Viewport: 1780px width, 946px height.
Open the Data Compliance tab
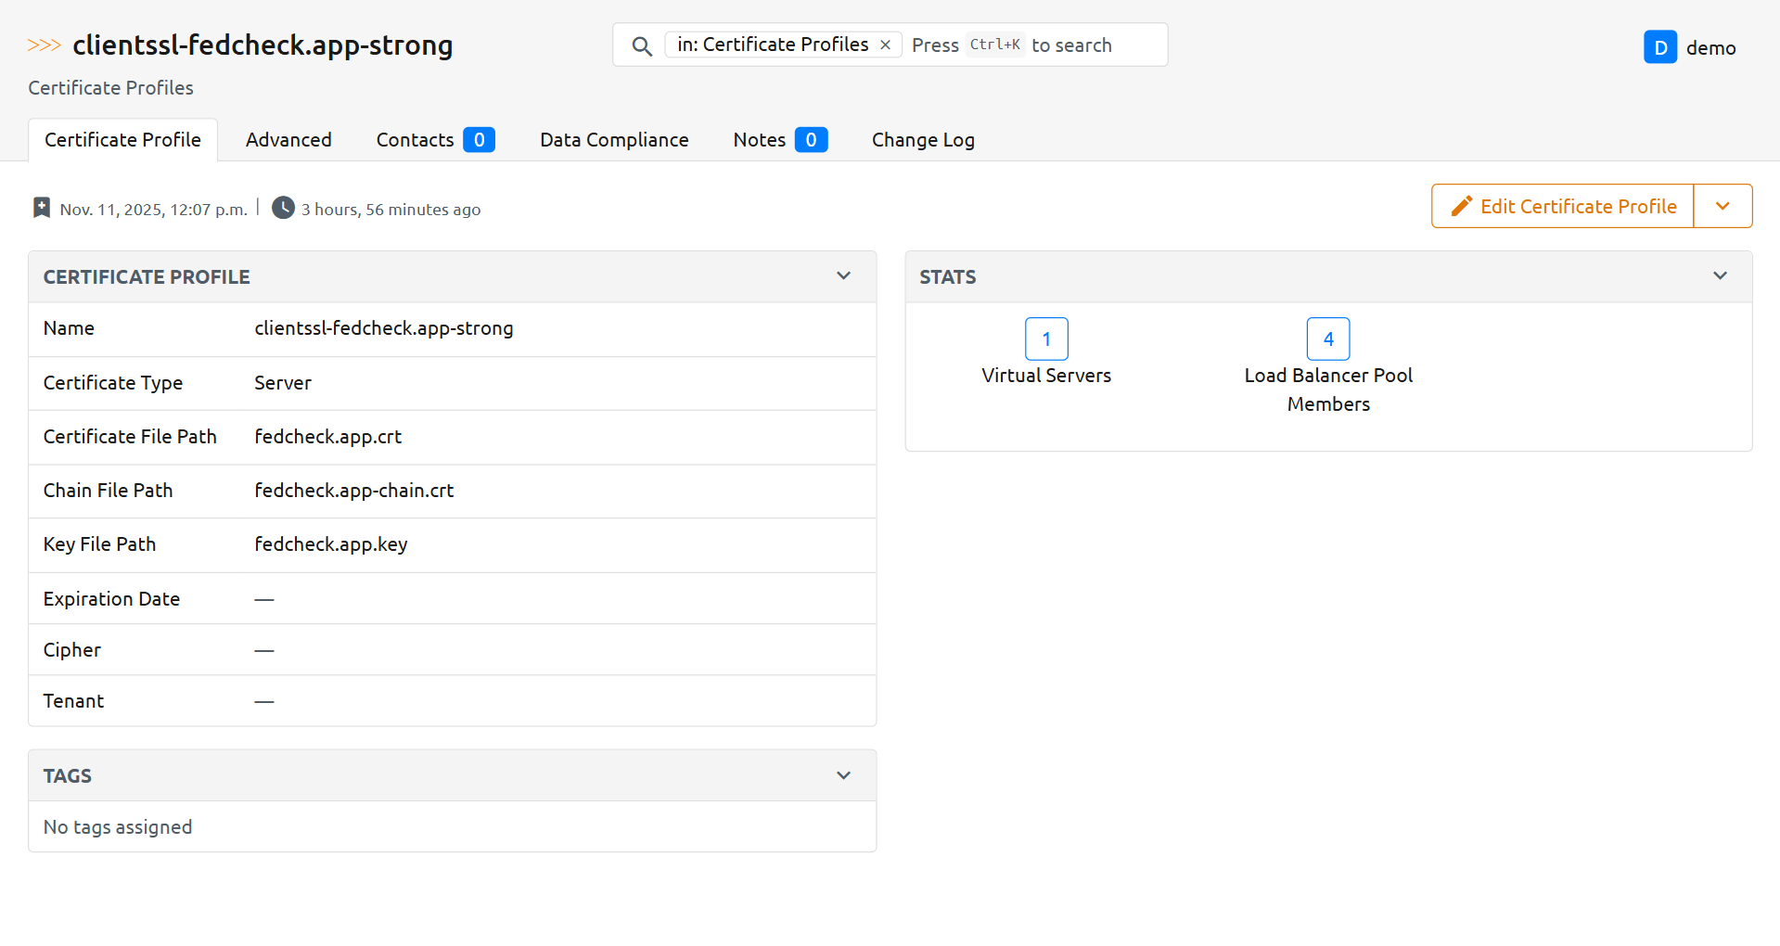tap(614, 140)
